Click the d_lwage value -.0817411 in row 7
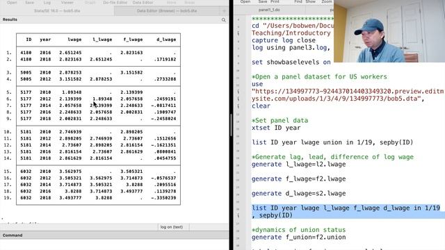The image size is (445, 250). 163,106
